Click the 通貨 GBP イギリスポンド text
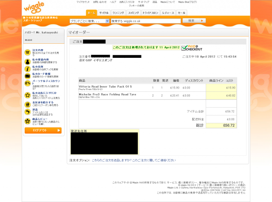 96,60
